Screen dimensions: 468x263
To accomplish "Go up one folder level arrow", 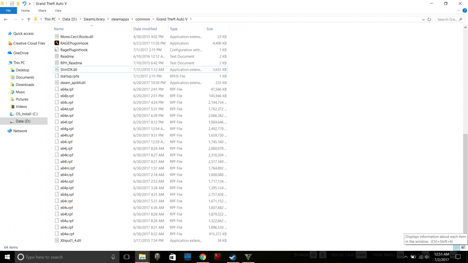I will pyautogui.click(x=29, y=19).
